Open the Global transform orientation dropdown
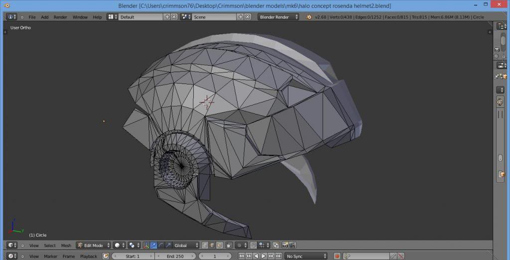Viewport: 510px width, 260px height. [x=186, y=246]
